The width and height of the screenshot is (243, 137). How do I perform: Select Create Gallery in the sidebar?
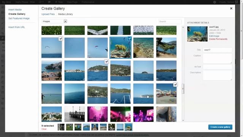[x=17, y=14]
